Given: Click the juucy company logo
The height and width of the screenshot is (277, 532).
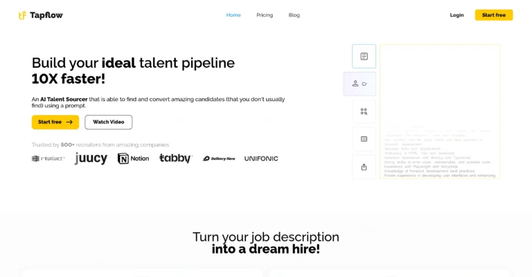Looking at the screenshot, I should coord(91,159).
